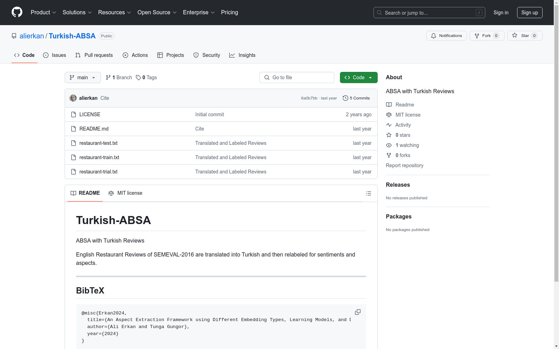Expand the Product menu
Image resolution: width=559 pixels, height=349 pixels.
tap(43, 13)
